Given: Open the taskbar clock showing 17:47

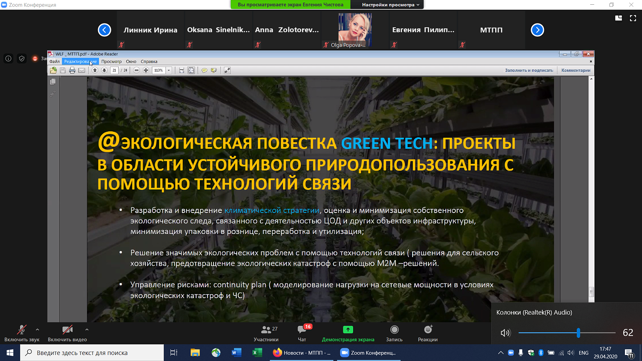Looking at the screenshot, I should 605,353.
